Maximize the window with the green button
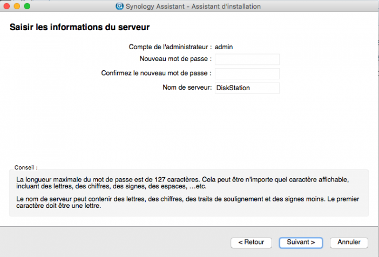The width and height of the screenshot is (379, 257). pos(27,6)
